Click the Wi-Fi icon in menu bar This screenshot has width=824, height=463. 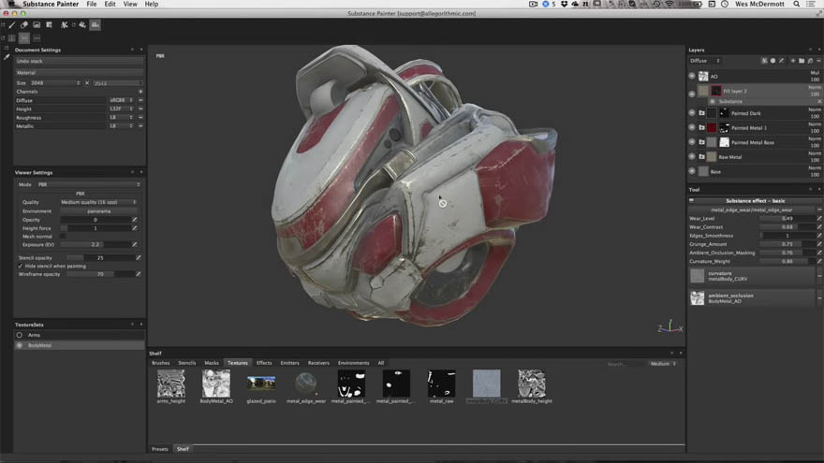pos(669,4)
